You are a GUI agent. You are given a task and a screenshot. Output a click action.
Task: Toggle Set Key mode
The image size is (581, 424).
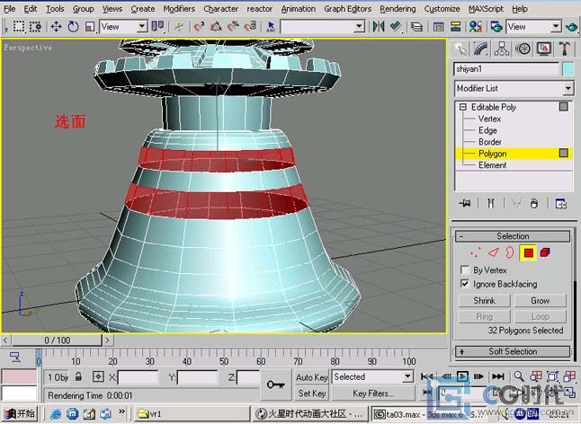click(x=311, y=393)
